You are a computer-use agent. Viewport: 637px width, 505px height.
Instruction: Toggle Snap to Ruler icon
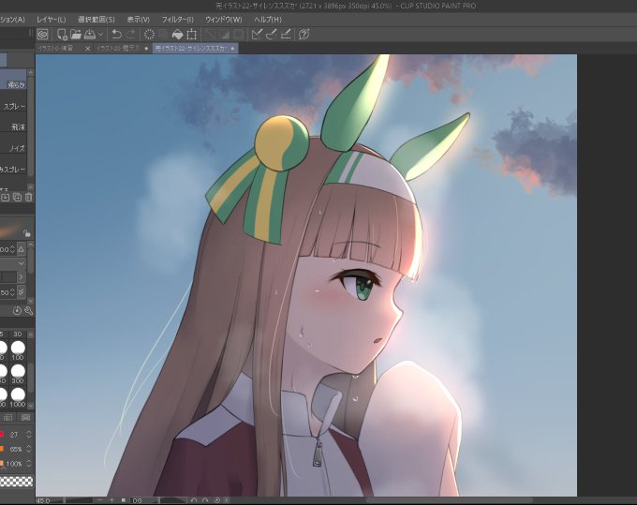coord(257,35)
